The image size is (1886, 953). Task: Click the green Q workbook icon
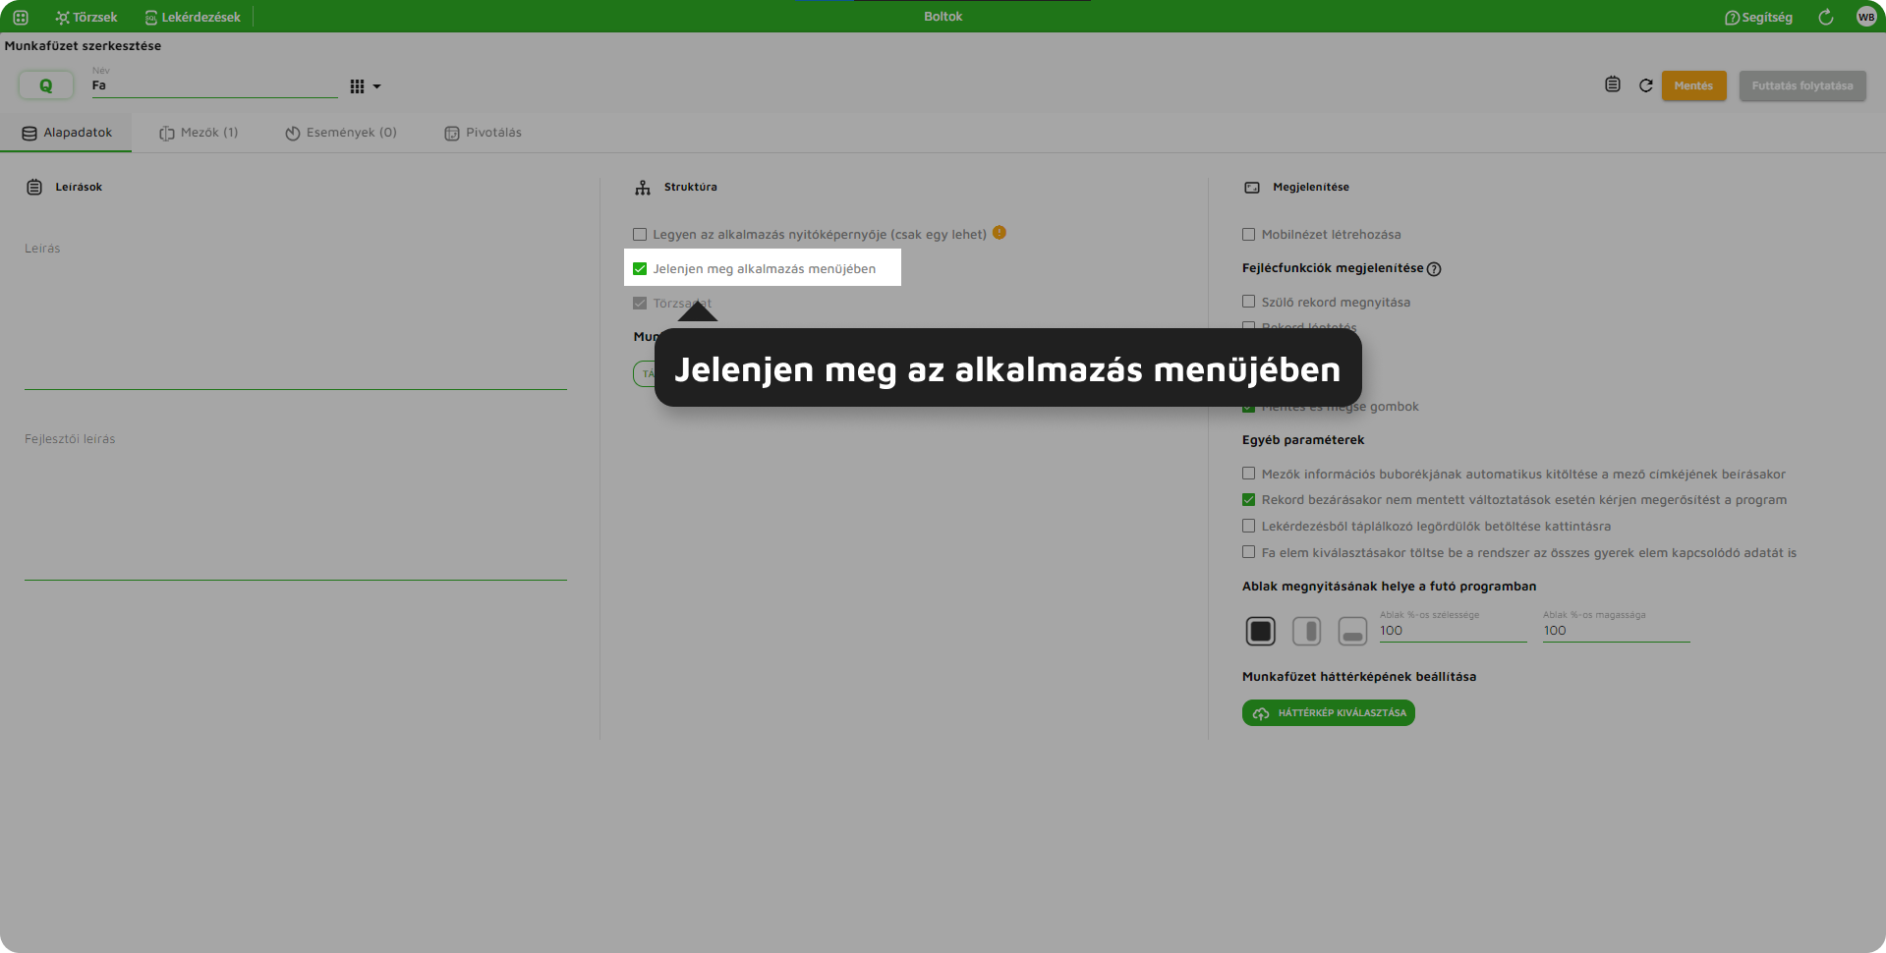45,85
